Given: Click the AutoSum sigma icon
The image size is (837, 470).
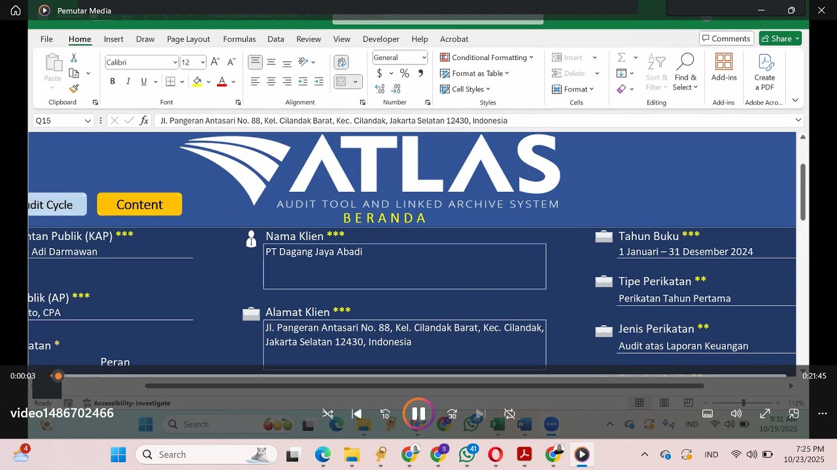Looking at the screenshot, I should [x=622, y=57].
